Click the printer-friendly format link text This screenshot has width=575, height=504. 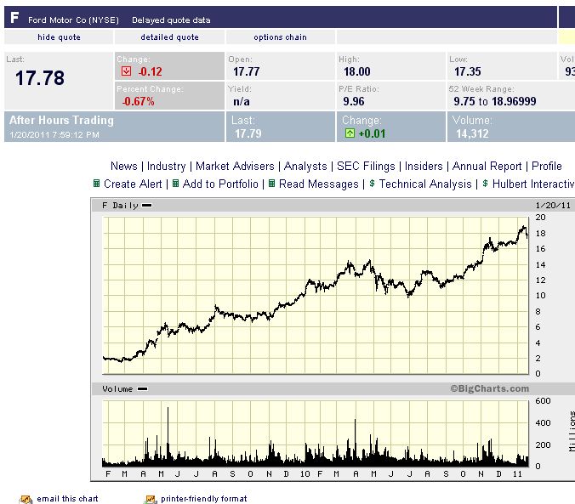(204, 499)
